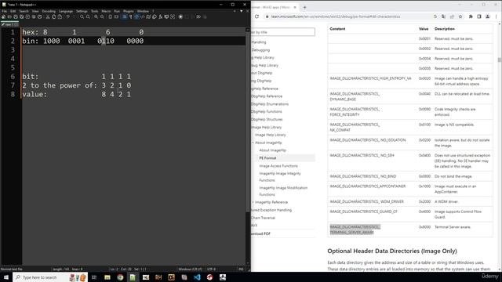The image size is (502, 282).
Task: Click 'Windows (CR LF)' in status bar
Action: [x=190, y=269]
